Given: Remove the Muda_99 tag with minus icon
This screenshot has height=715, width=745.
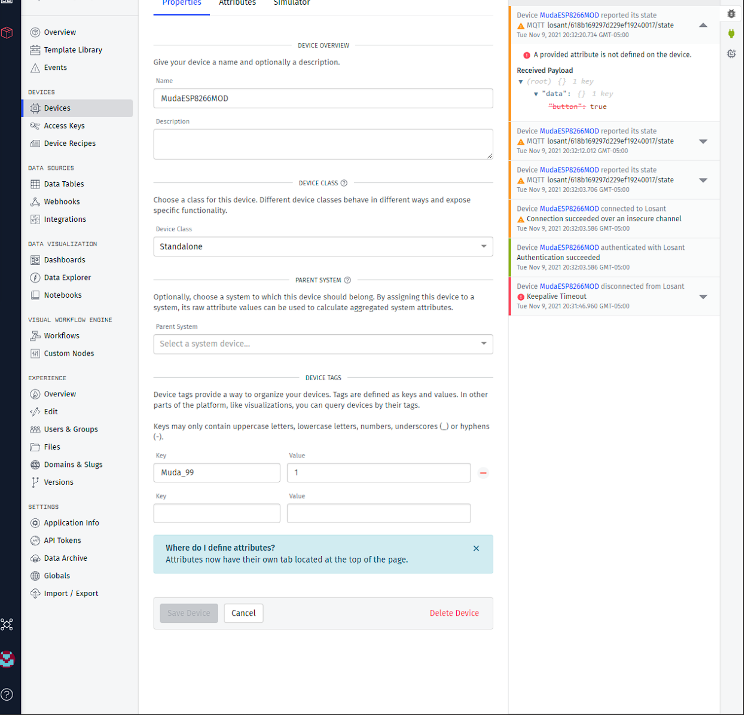Looking at the screenshot, I should 483,473.
